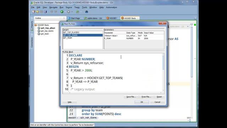
Task: Open the Team menu
Action: pos(77,7)
